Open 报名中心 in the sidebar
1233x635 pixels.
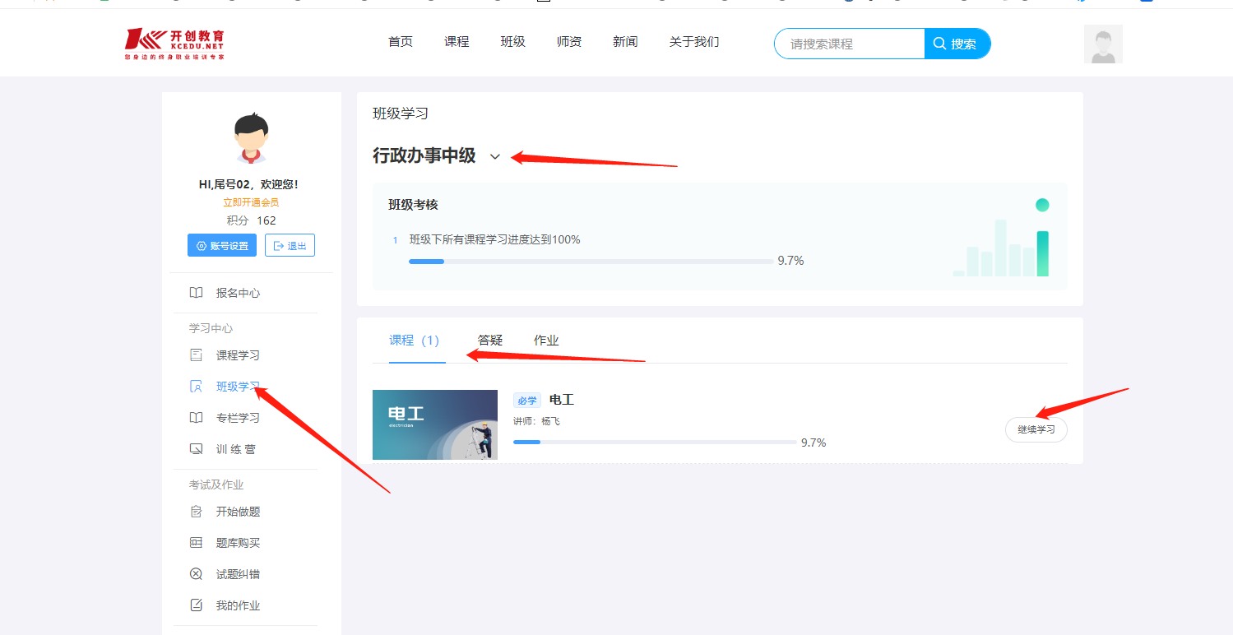click(238, 293)
